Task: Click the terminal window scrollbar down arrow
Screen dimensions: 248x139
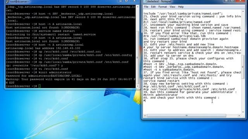Action: point(138,86)
